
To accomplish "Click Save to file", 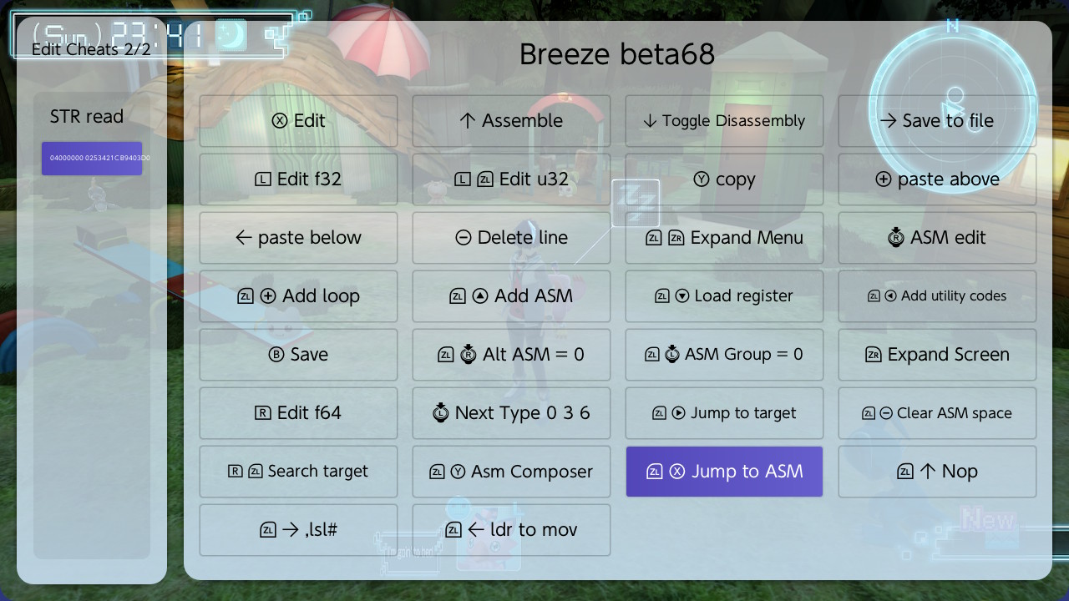I will pyautogui.click(x=937, y=121).
